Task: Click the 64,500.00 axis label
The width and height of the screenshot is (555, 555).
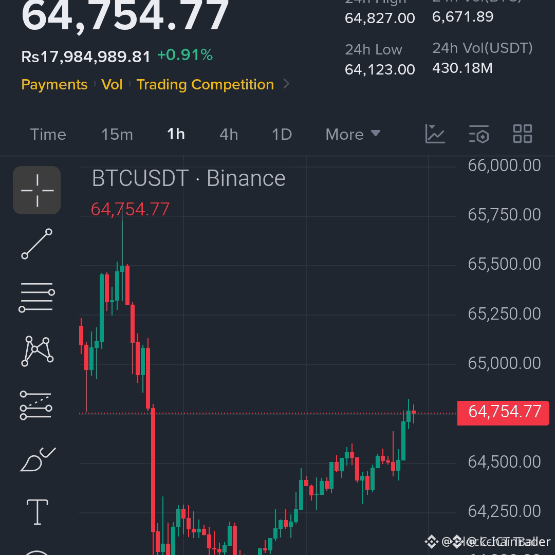Action: pyautogui.click(x=505, y=462)
